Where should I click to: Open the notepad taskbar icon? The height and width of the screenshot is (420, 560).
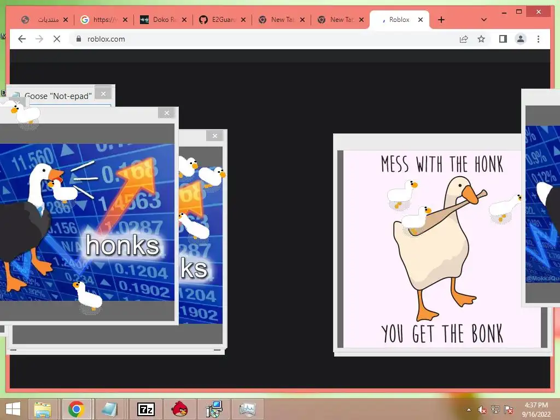coord(110,409)
